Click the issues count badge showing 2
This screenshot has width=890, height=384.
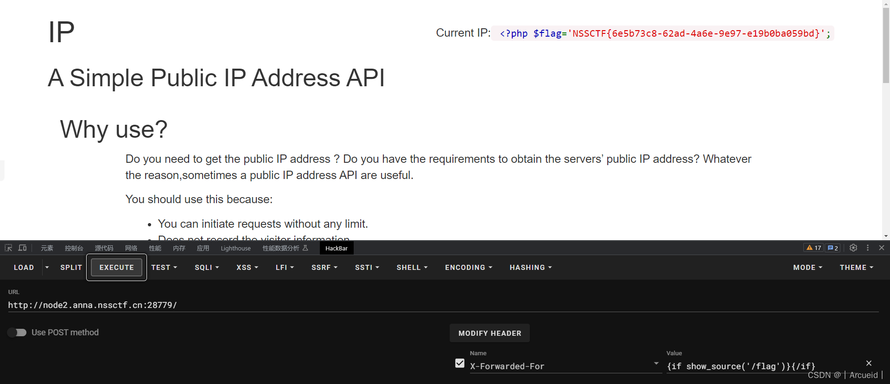(833, 248)
